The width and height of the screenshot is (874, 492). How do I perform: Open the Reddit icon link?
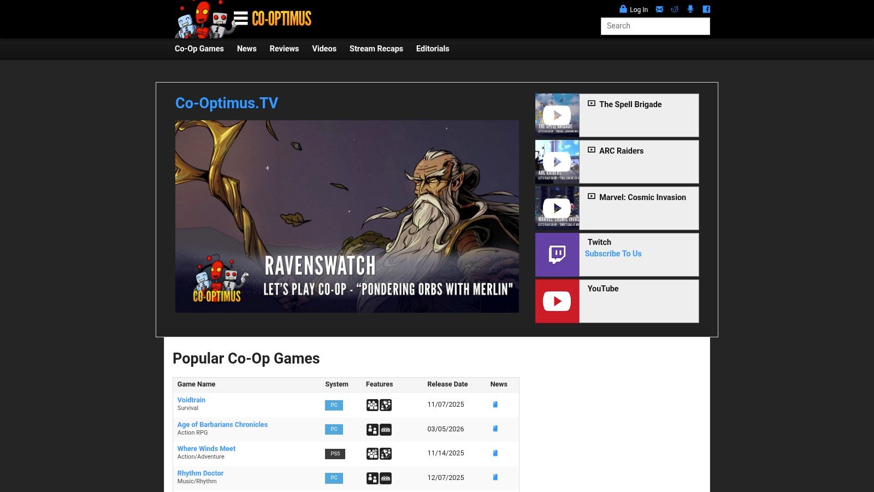(x=675, y=9)
